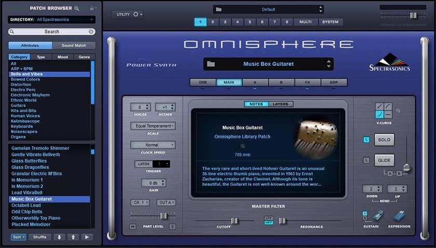Click the folder icon beside Music Box Guitaret
Viewport: 436px width, 248px height.
click(211, 64)
